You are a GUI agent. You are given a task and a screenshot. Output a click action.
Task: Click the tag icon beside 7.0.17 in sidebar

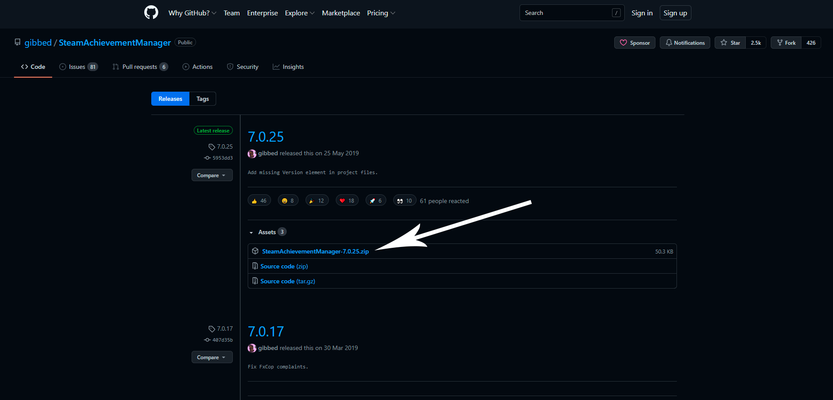pyautogui.click(x=212, y=329)
